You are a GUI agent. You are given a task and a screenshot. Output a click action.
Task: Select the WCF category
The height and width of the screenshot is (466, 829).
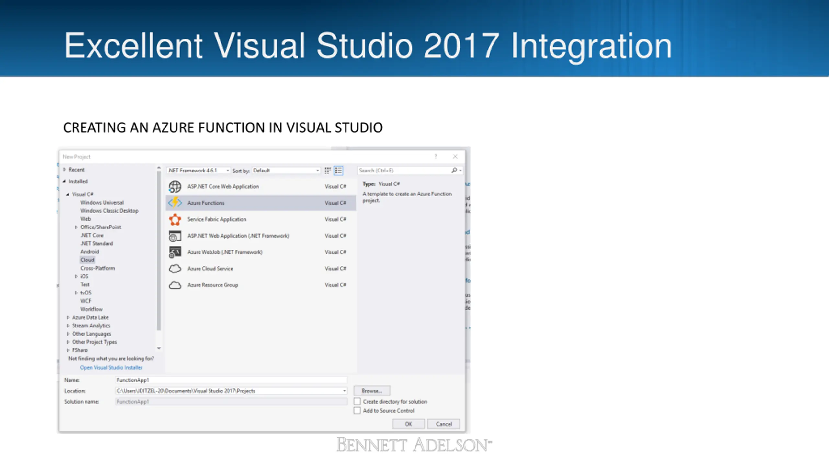point(86,301)
